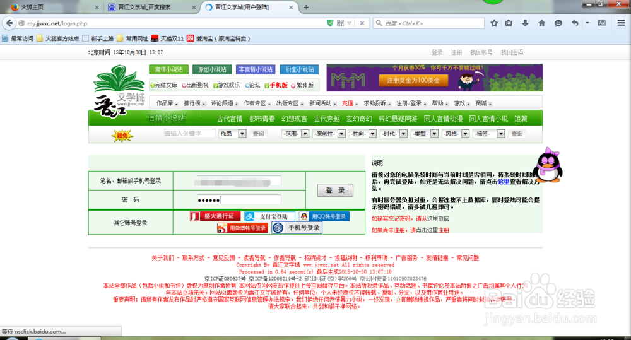
Task: Open the 爱淘宝 bookmark
Action: 218,38
